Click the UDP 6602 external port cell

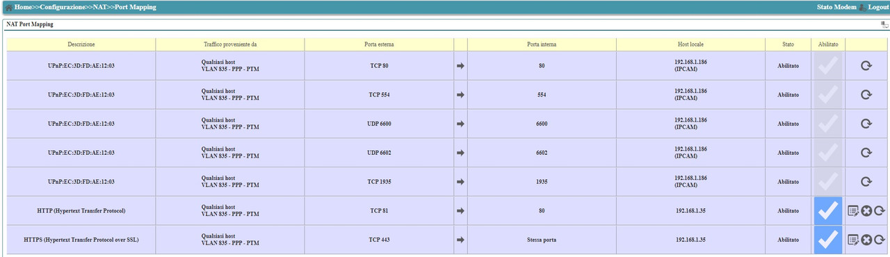pos(379,153)
